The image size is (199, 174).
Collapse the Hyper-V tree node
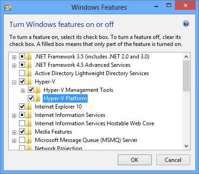pos(14,82)
